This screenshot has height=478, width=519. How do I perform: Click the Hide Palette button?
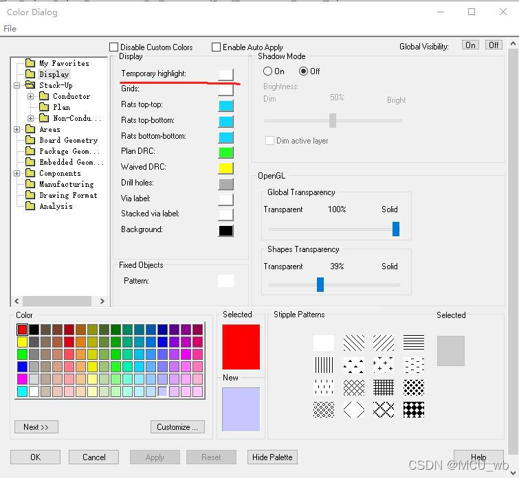pos(272,457)
